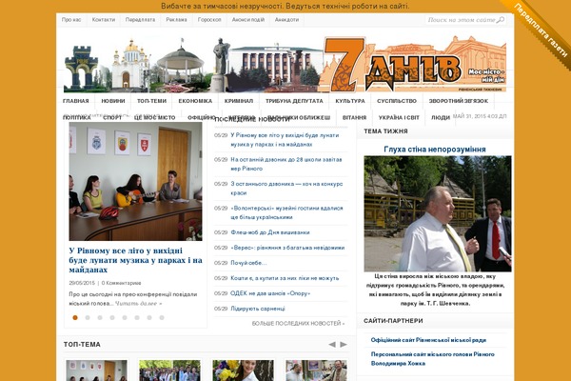Select the third slider dot
Image resolution: width=571 pixels, height=381 pixels.
100,317
